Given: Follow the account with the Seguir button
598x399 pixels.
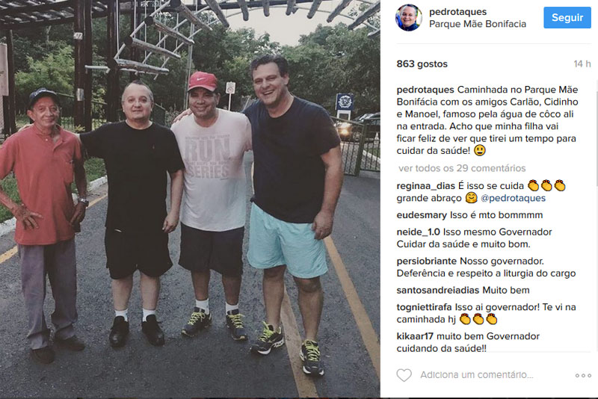Looking at the screenshot, I should 567,17.
